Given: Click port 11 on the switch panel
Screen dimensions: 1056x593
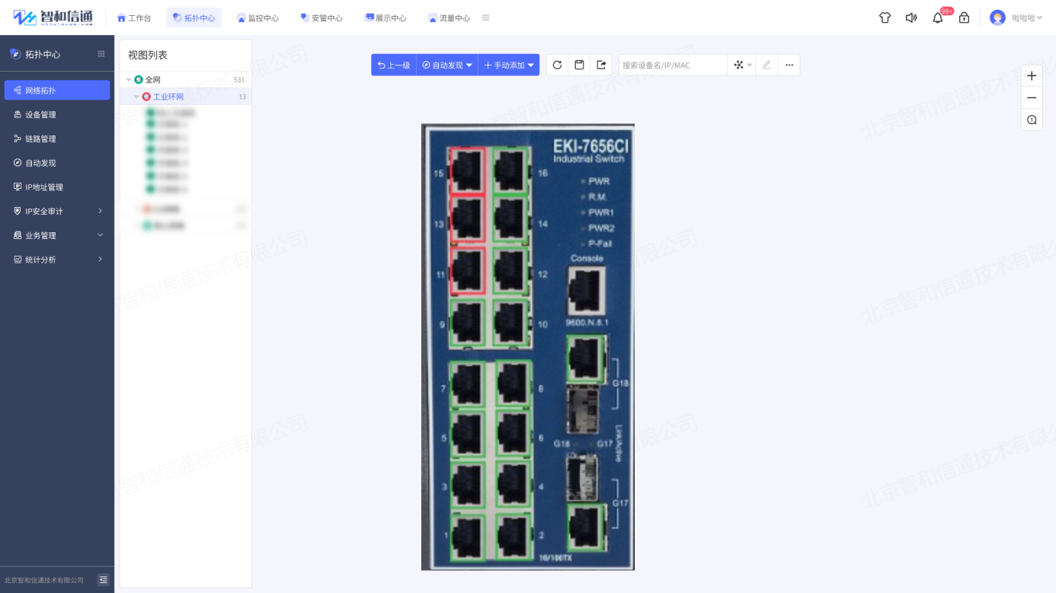Looking at the screenshot, I should click(x=467, y=271).
